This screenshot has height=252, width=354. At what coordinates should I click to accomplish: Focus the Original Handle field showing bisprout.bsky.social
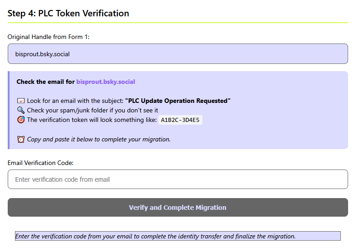(x=177, y=54)
